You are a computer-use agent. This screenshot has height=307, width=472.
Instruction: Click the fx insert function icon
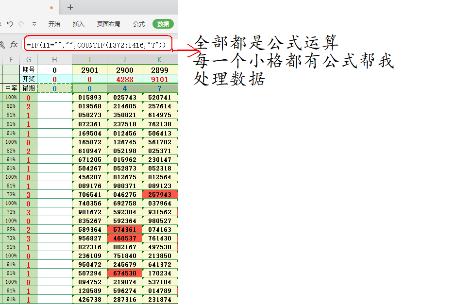click(x=14, y=45)
